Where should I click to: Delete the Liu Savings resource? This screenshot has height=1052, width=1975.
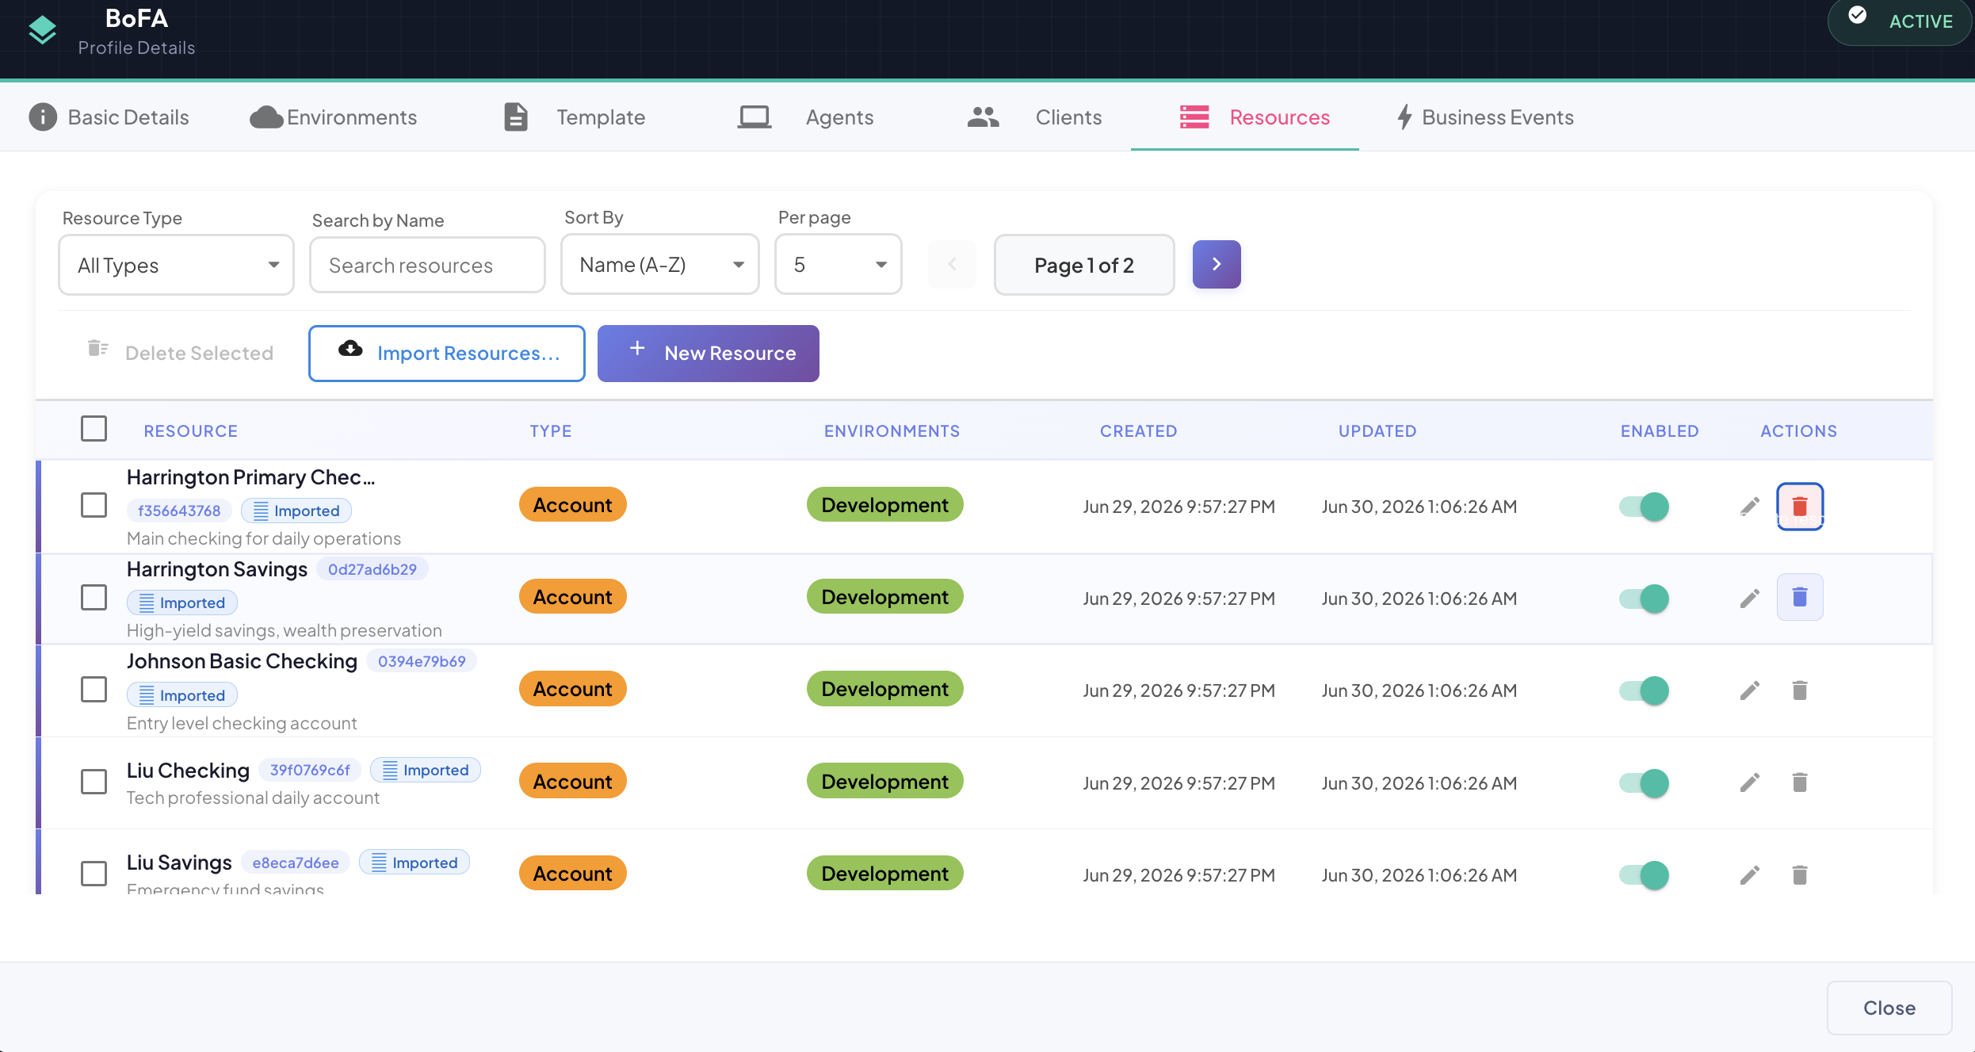pyautogui.click(x=1800, y=875)
